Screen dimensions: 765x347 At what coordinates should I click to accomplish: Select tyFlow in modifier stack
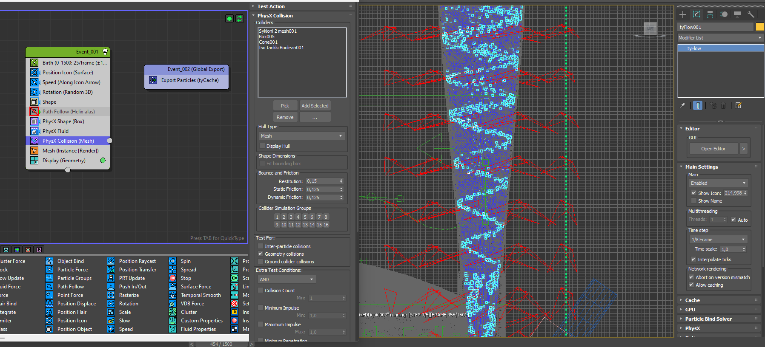(x=721, y=48)
